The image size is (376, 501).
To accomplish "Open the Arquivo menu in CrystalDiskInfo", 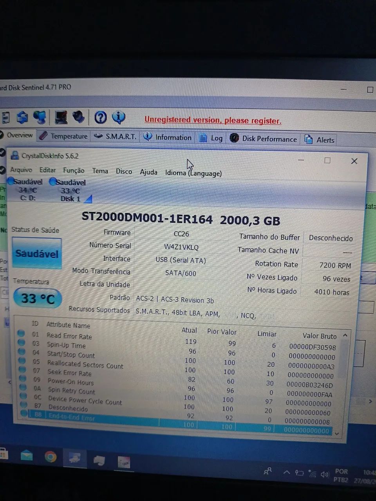I will [x=21, y=169].
